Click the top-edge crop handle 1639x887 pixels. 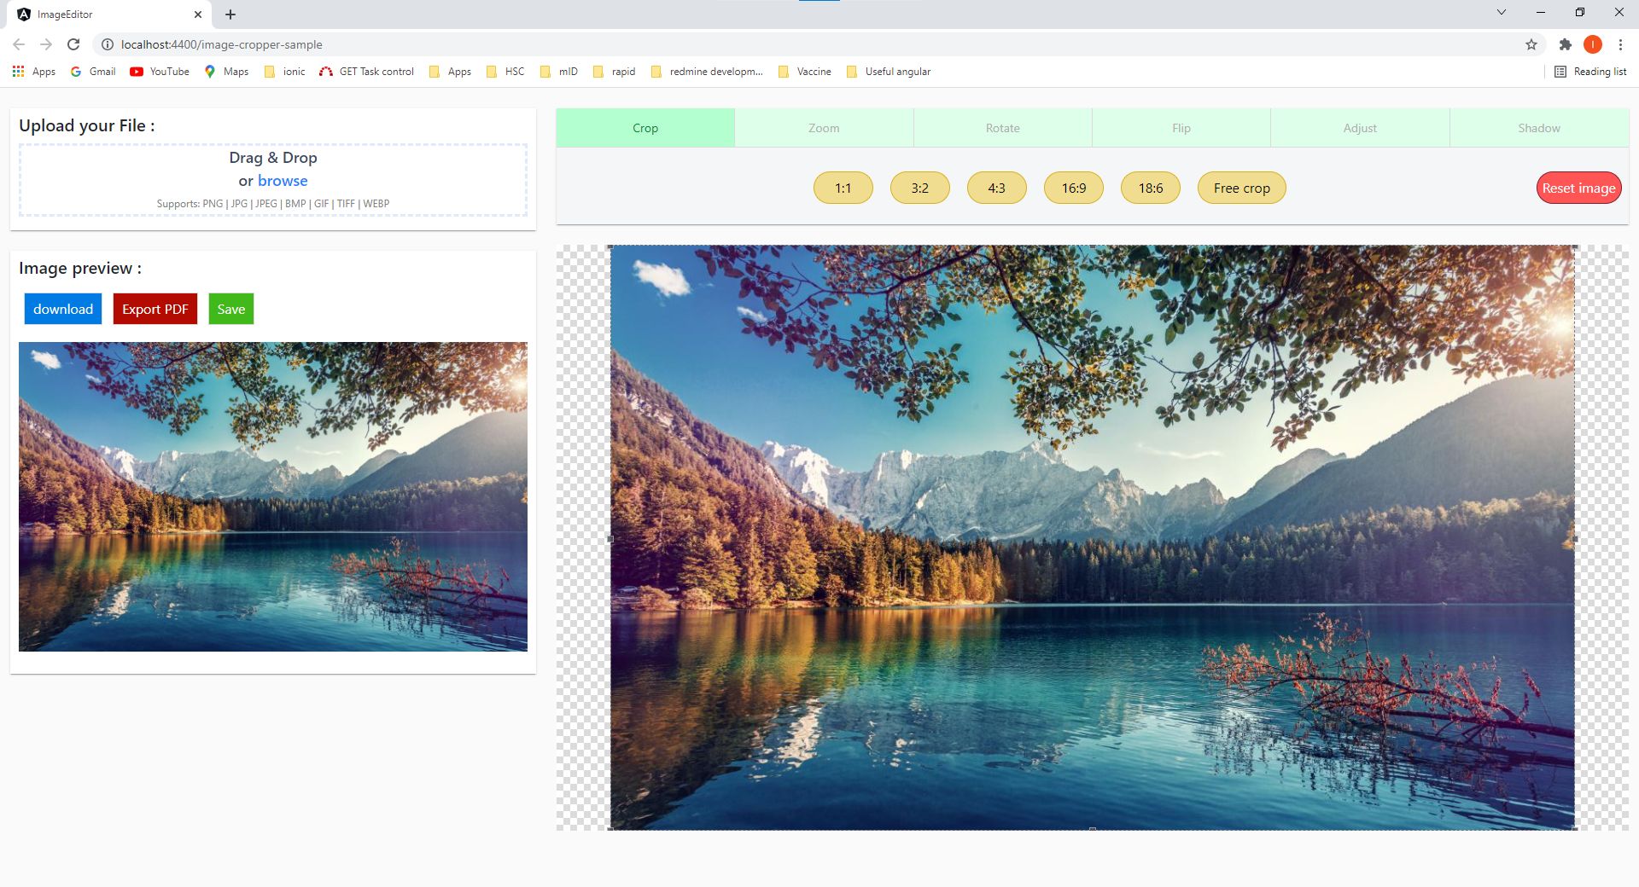pos(1093,246)
